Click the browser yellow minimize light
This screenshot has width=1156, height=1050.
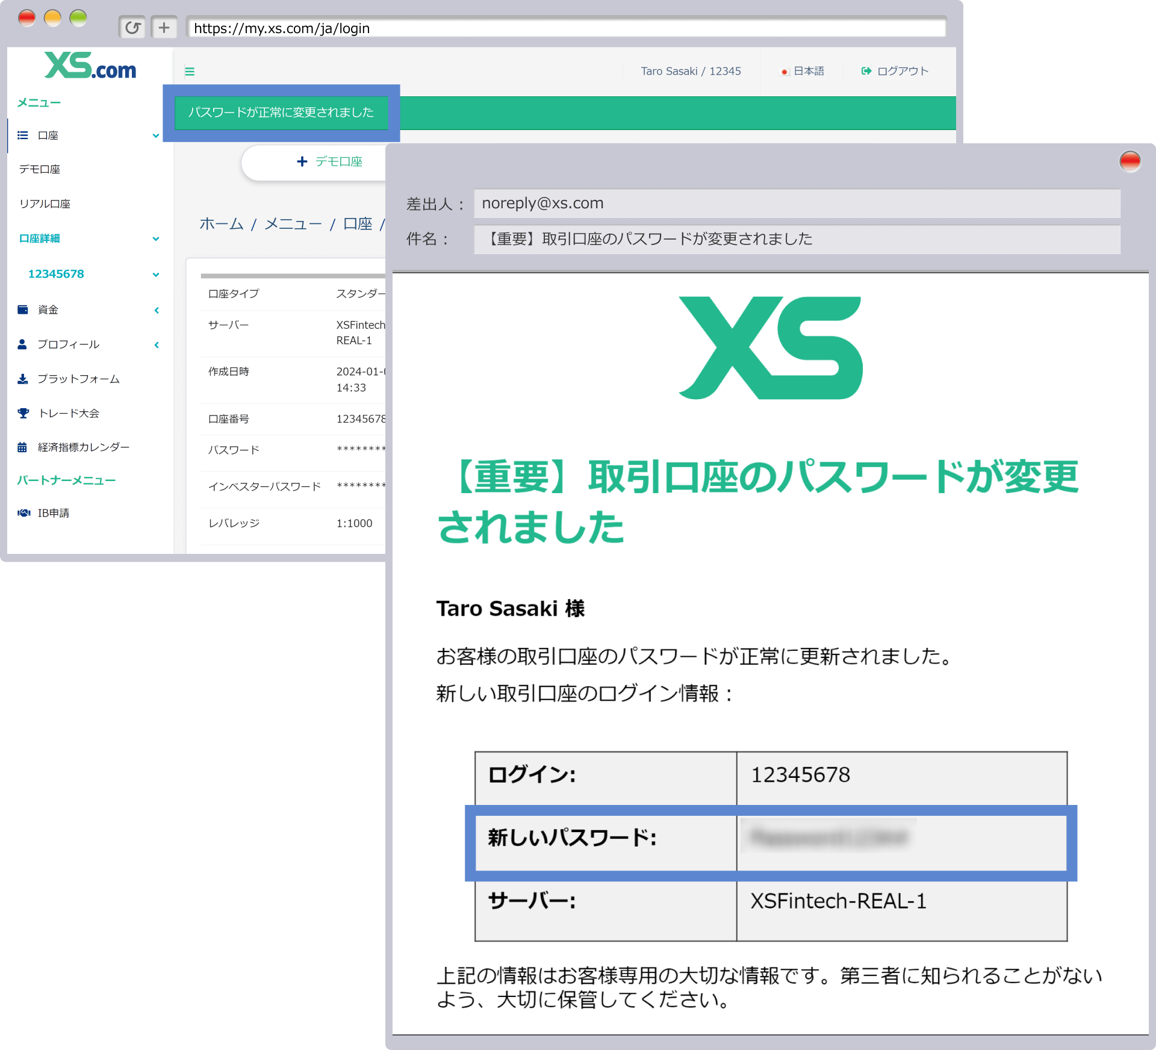pyautogui.click(x=52, y=18)
